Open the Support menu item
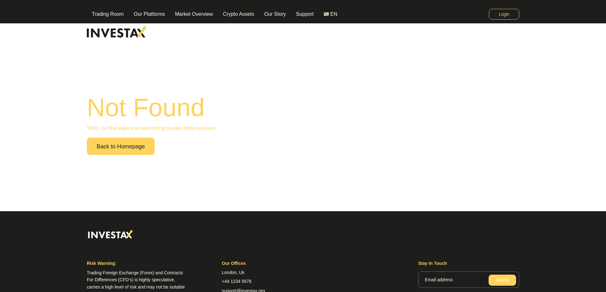606x292 pixels. coord(305,14)
